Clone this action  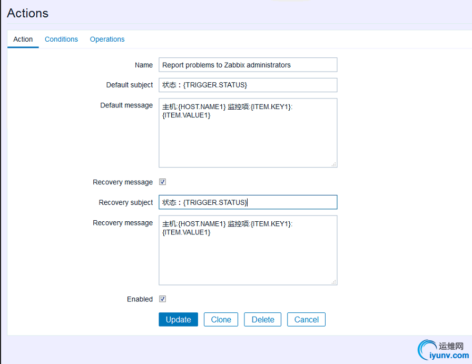221,319
